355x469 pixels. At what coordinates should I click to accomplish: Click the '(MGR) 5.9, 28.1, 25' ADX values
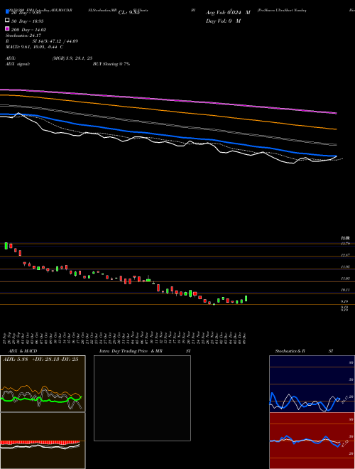click(x=72, y=58)
